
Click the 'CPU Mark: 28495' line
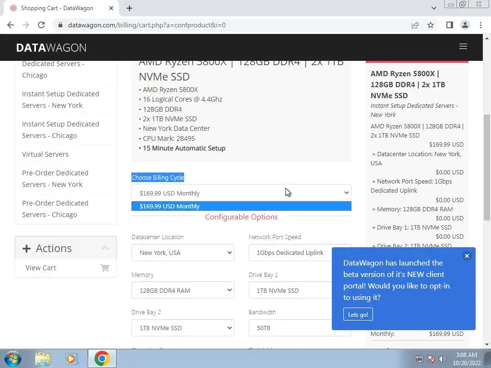point(169,138)
